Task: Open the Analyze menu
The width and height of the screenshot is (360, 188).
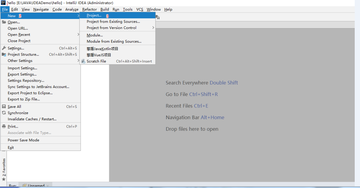Action: (x=72, y=9)
